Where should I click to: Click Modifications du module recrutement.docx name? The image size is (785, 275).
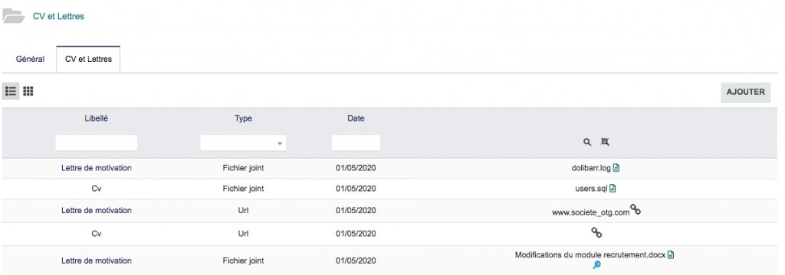[590, 255]
